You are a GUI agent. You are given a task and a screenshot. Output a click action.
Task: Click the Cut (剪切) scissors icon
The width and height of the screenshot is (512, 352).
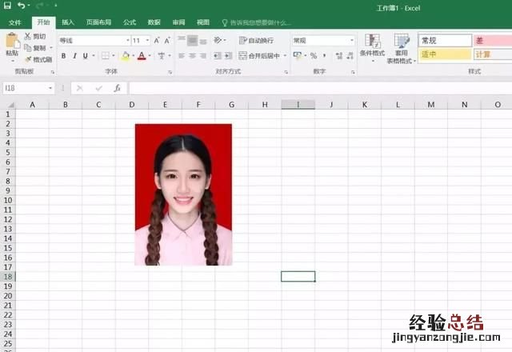pos(28,37)
